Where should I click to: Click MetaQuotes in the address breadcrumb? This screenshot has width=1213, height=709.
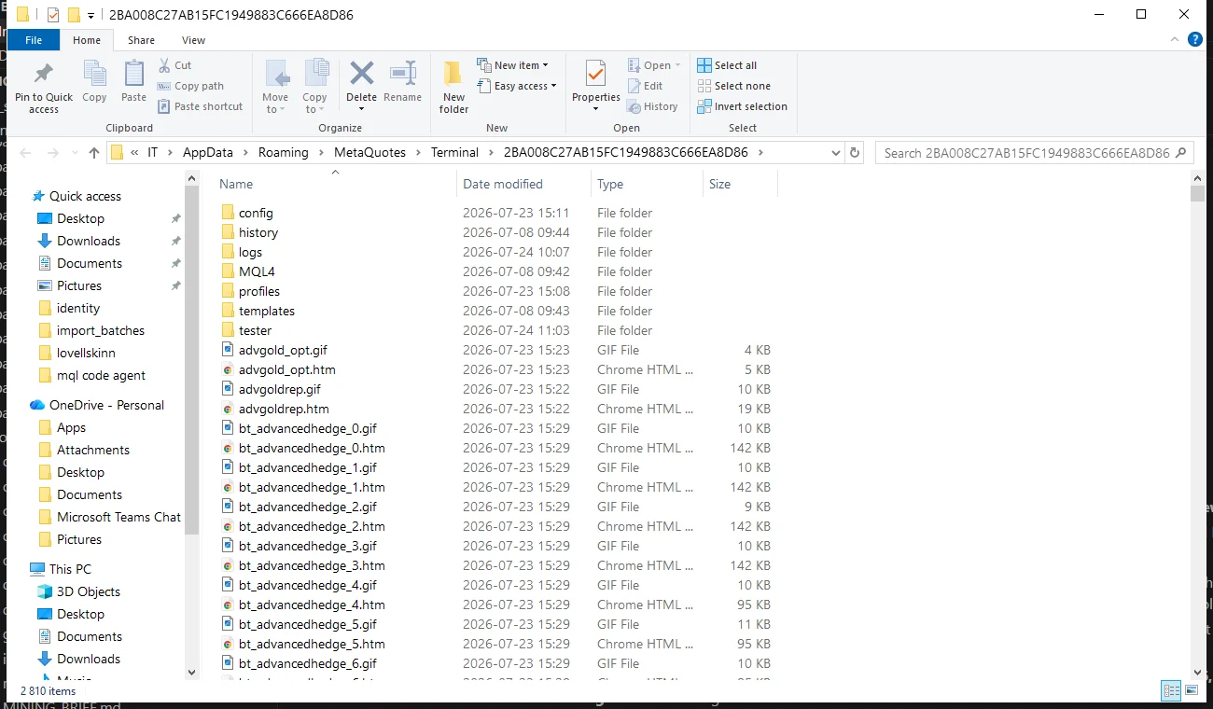point(369,153)
